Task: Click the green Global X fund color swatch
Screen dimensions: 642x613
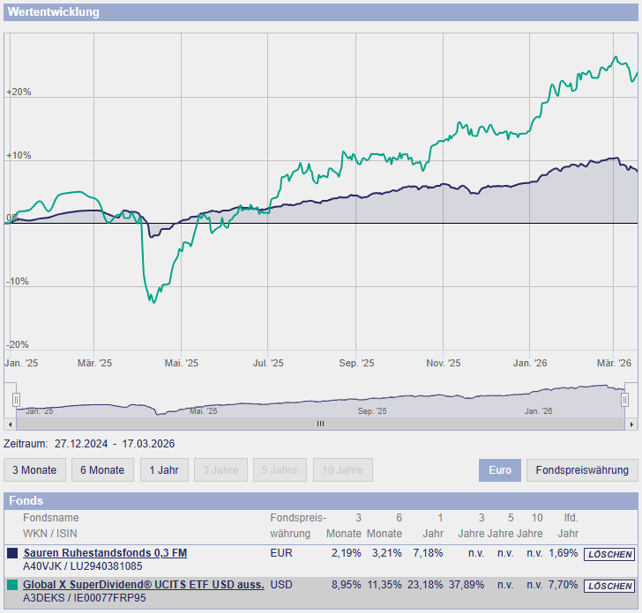Action: (12, 586)
